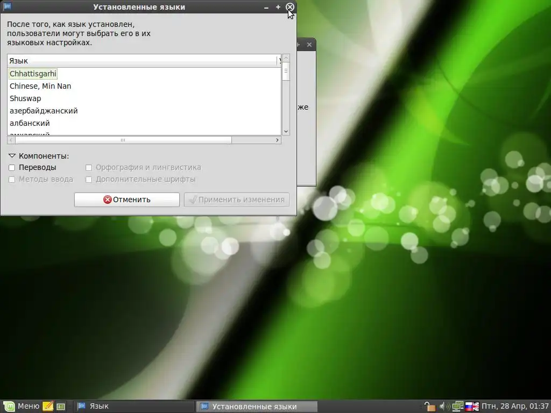
Task: Close the Установленные языки window
Action: click(290, 7)
